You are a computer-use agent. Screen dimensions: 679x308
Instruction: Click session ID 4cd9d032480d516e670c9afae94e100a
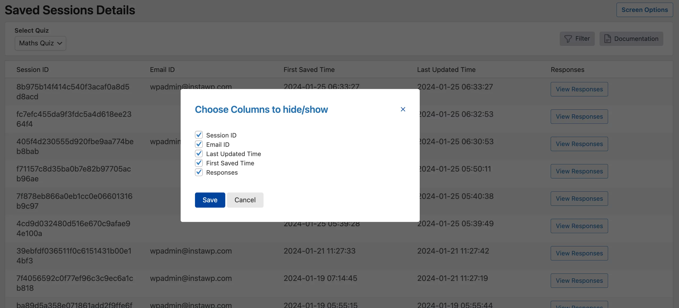coord(73,228)
